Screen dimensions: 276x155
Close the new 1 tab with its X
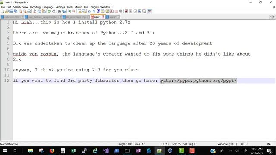click(103, 17)
